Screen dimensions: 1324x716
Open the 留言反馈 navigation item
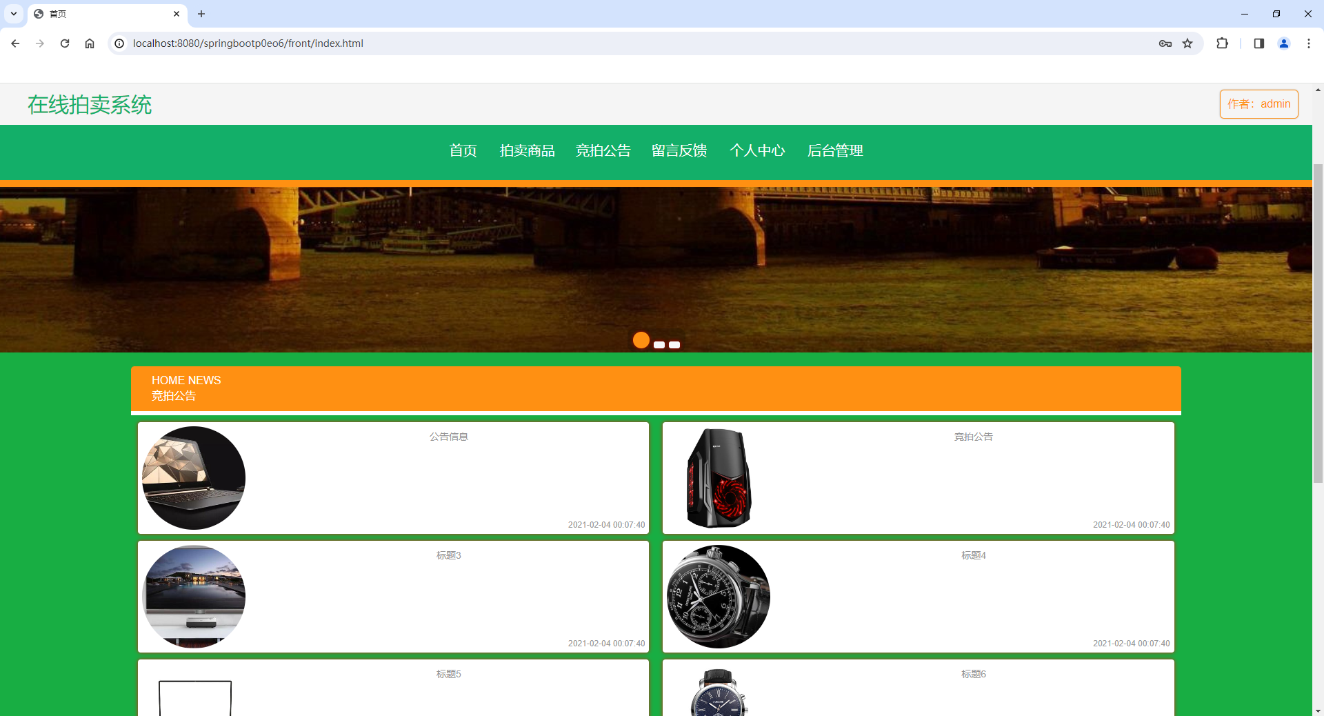(x=679, y=150)
